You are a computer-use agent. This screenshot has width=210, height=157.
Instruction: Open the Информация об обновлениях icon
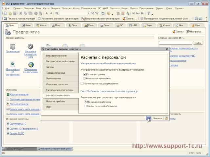(x=12, y=64)
